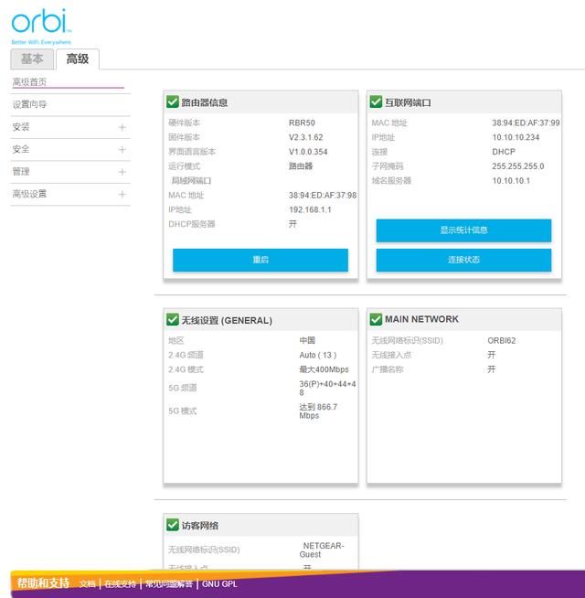This screenshot has width=585, height=598.
Task: Click the 连接状态 button
Action: coord(463,260)
